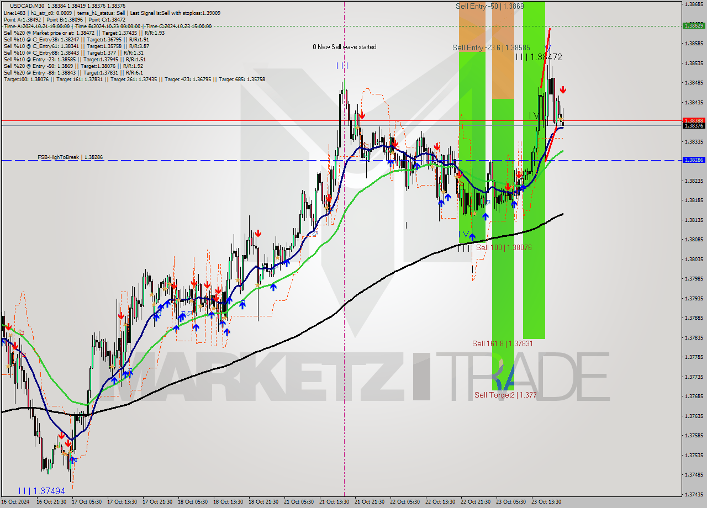
Task: Click the 1.37835 price axis value
Action: (x=694, y=337)
